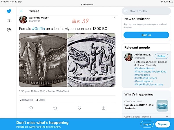Expand the Combat Sports trending chevron
This screenshot has height=130, width=174.
(167, 117)
